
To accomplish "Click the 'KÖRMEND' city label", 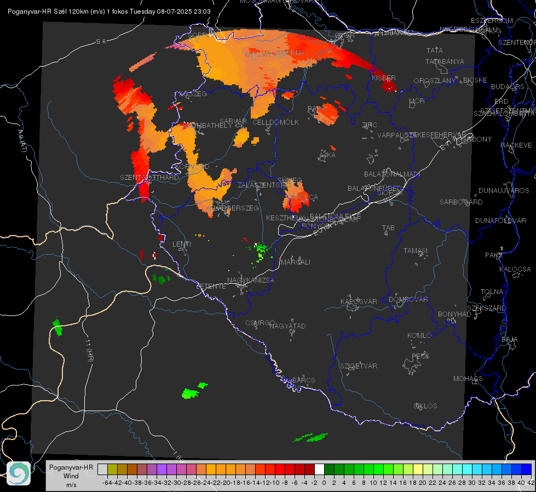I will coord(192,167).
